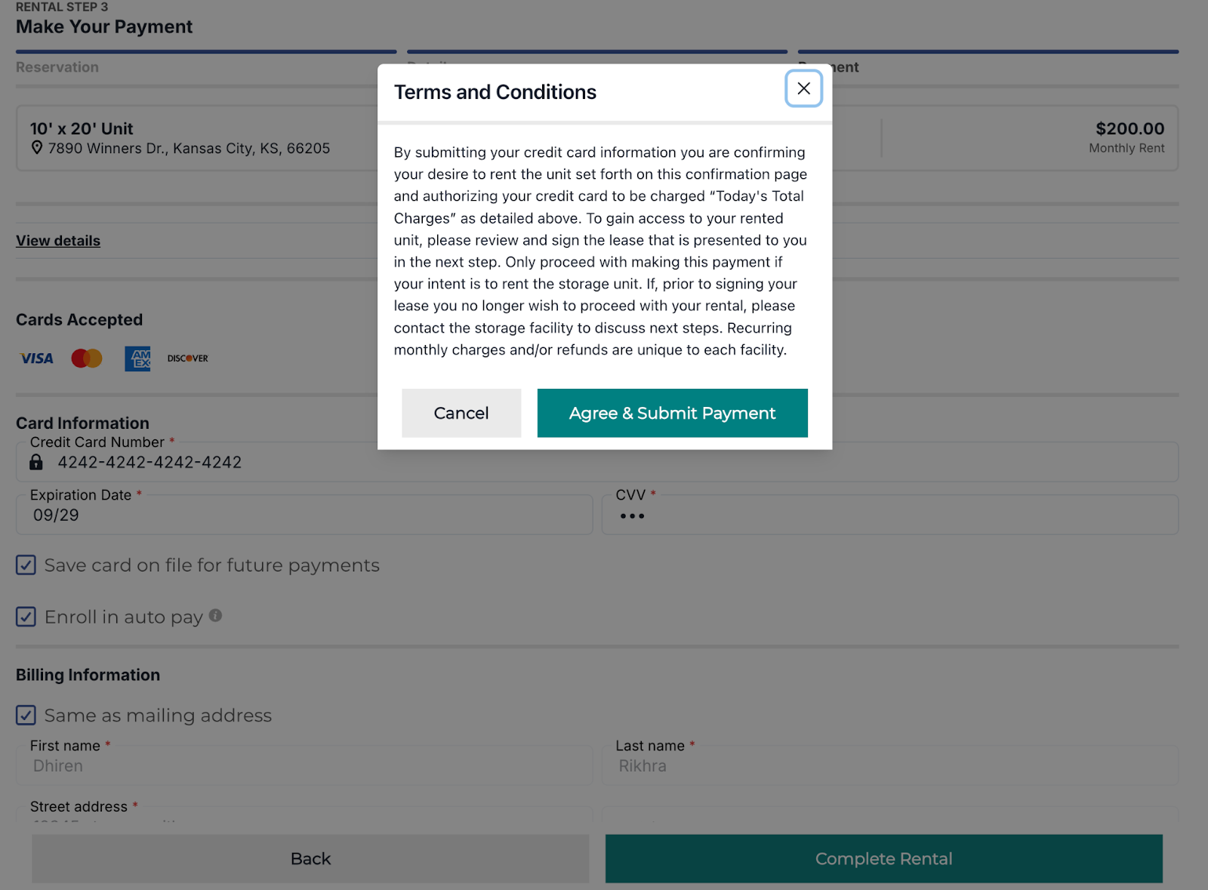Go to the Reservation step tab

57,67
